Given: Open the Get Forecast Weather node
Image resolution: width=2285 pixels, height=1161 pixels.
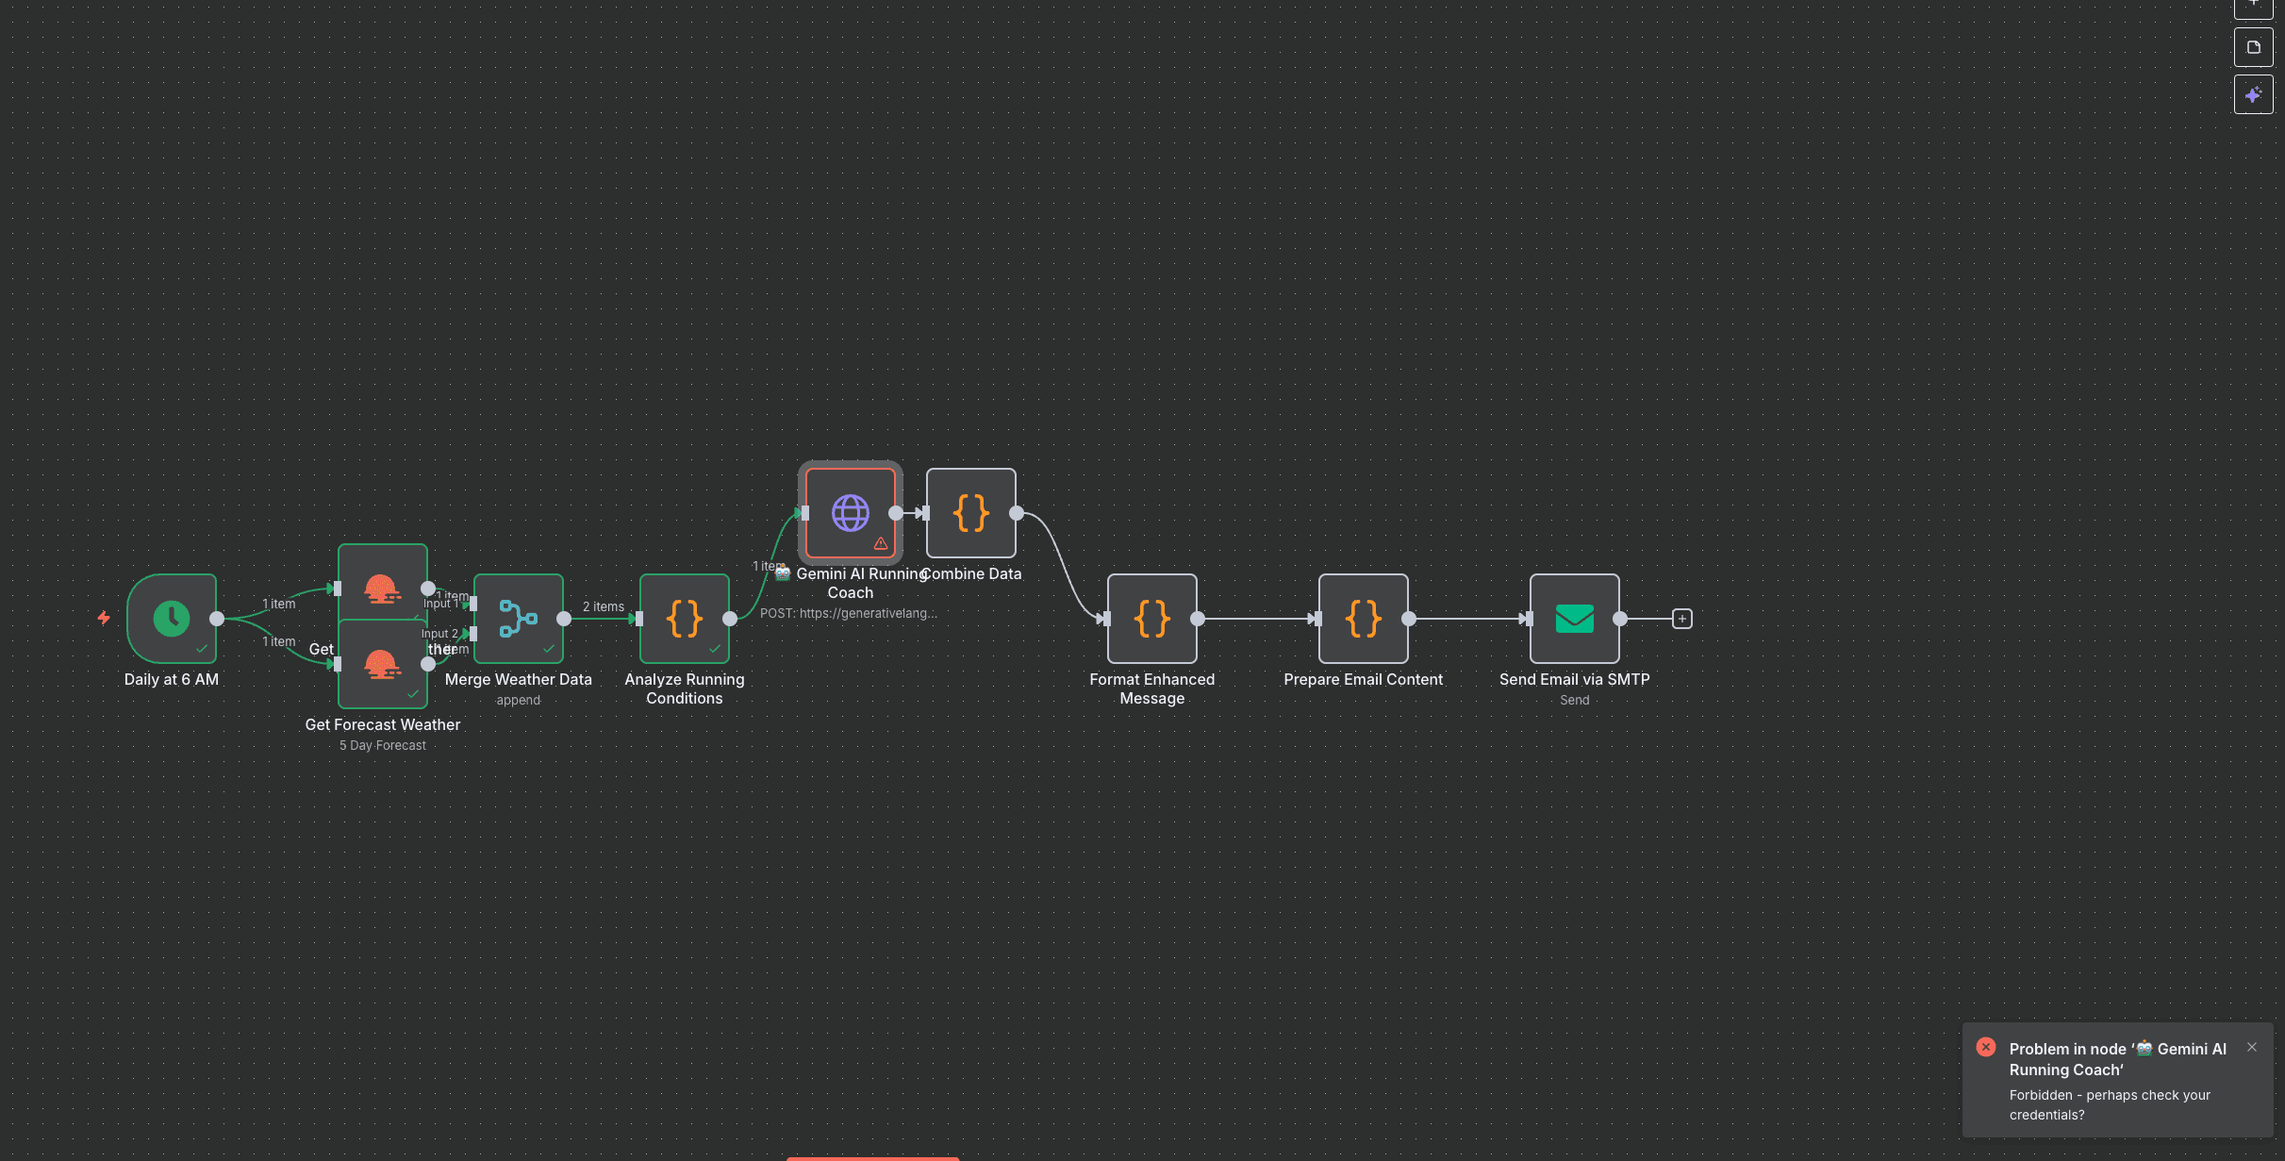Looking at the screenshot, I should 382,666.
